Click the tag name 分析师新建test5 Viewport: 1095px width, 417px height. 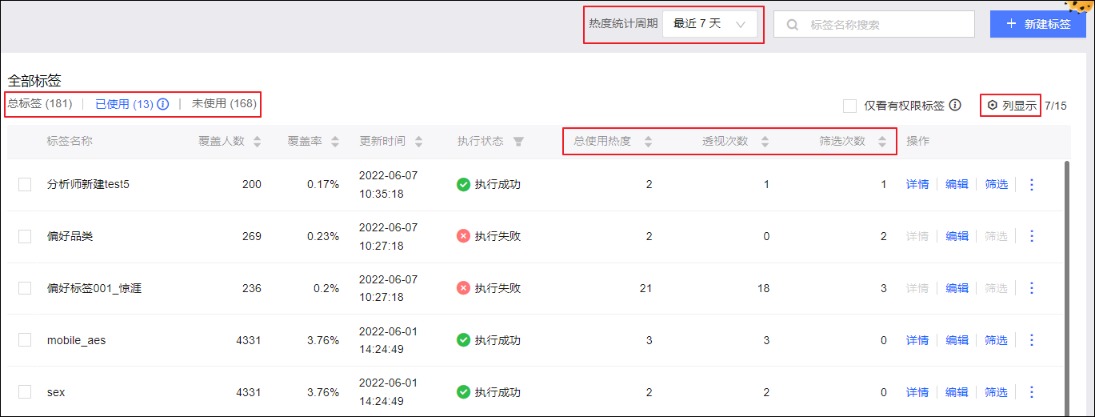tap(88, 185)
